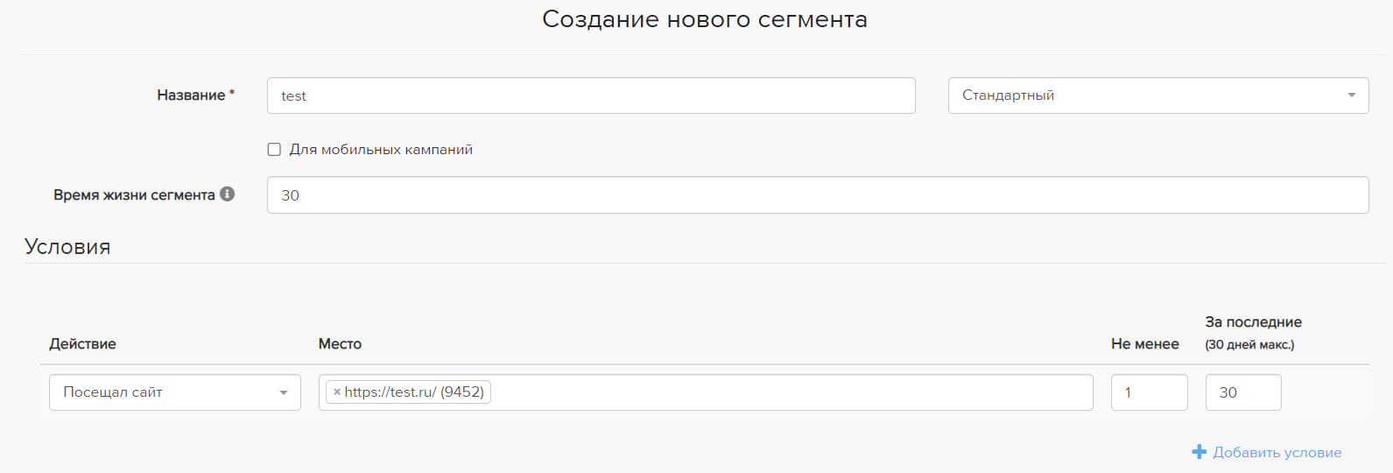
Task: Click the Название field label
Action: tap(191, 95)
